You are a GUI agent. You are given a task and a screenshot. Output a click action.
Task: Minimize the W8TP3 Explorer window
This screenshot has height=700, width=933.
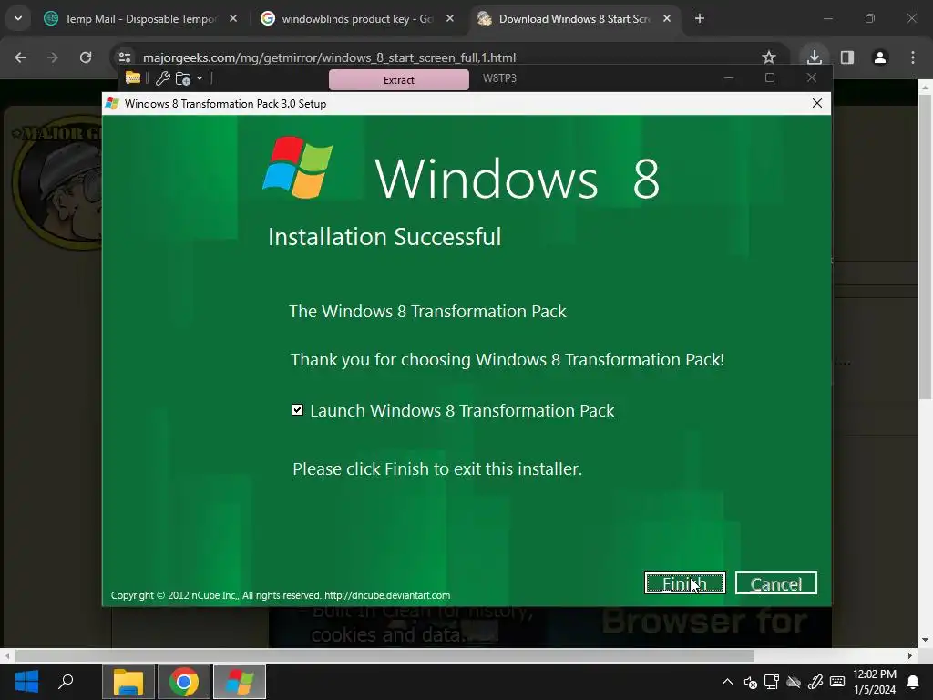pyautogui.click(x=728, y=78)
